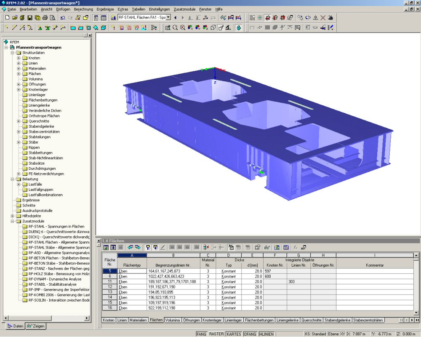
Task: Click the view in X direction icon
Action: (190, 27)
